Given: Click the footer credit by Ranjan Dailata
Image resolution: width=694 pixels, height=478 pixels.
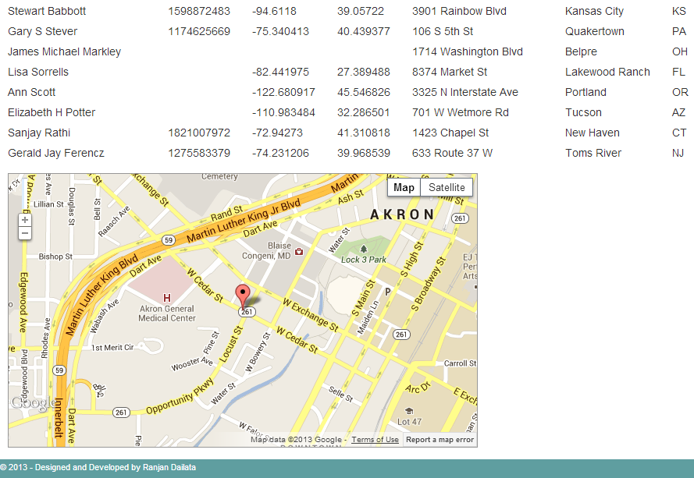Looking at the screenshot, I should click(98, 467).
